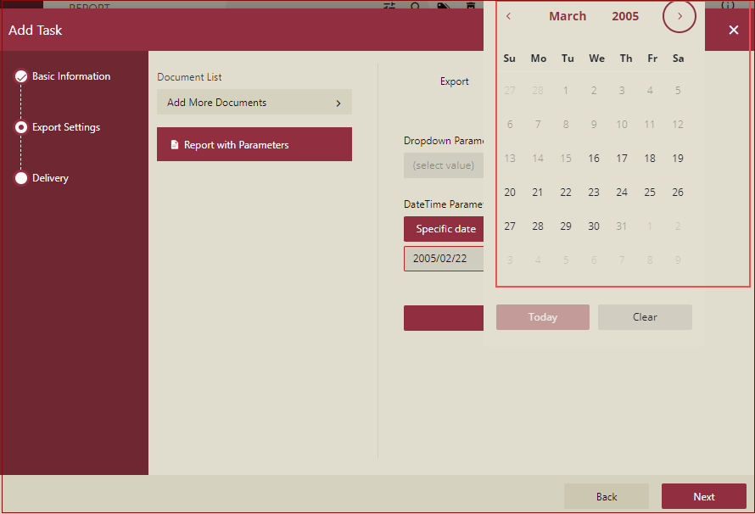Viewport: 755px width, 514px height.
Task: Click the Today button
Action: (543, 317)
